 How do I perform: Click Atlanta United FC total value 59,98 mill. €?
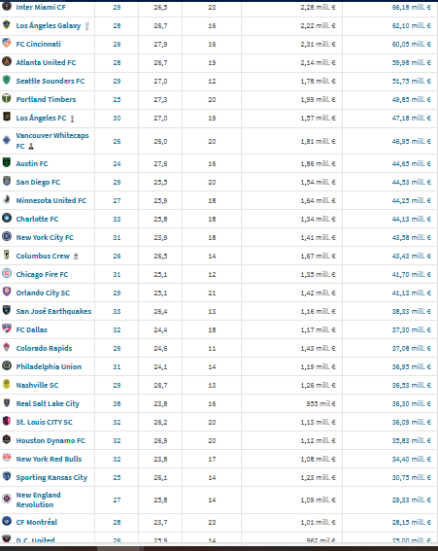pos(412,62)
